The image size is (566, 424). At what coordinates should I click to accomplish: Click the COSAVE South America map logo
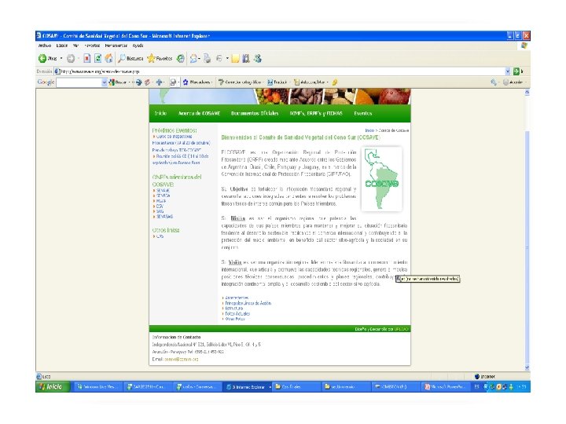click(381, 178)
